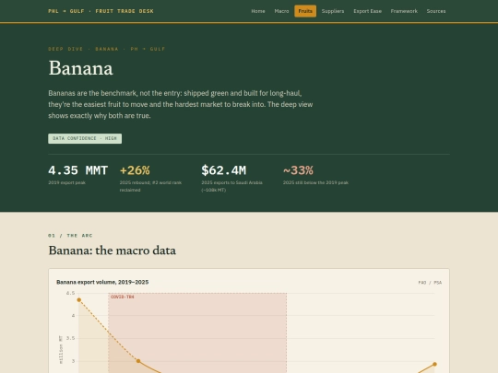Click the '2025 rebound; #2 world rank' caption
Image resolution: width=498 pixels, height=373 pixels.
[150, 186]
